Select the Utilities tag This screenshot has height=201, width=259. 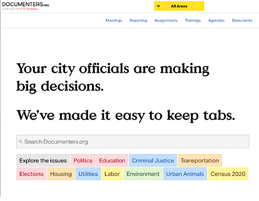88,173
